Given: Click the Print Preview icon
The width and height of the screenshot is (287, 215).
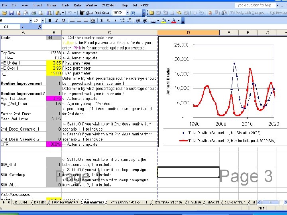Looking at the screenshot, I should coord(41,13).
